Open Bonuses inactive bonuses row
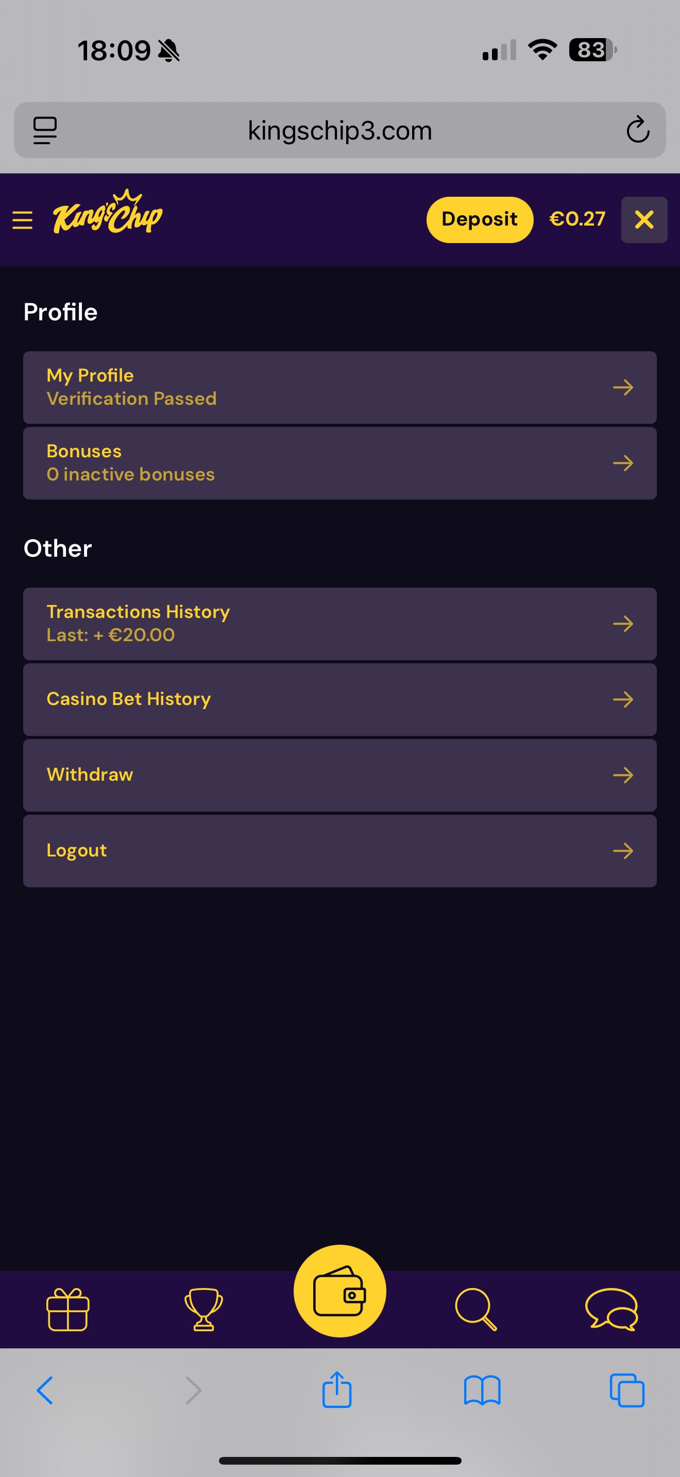The height and width of the screenshot is (1477, 680). (339, 463)
